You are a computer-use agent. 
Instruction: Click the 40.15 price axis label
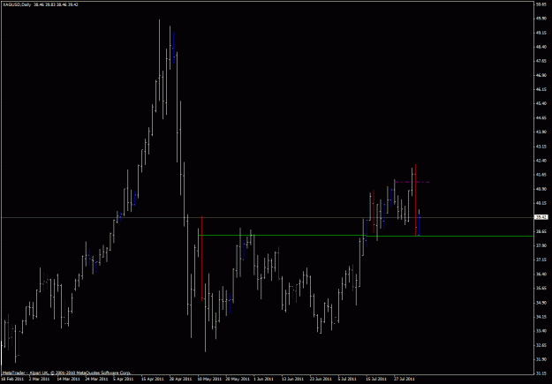[541, 203]
